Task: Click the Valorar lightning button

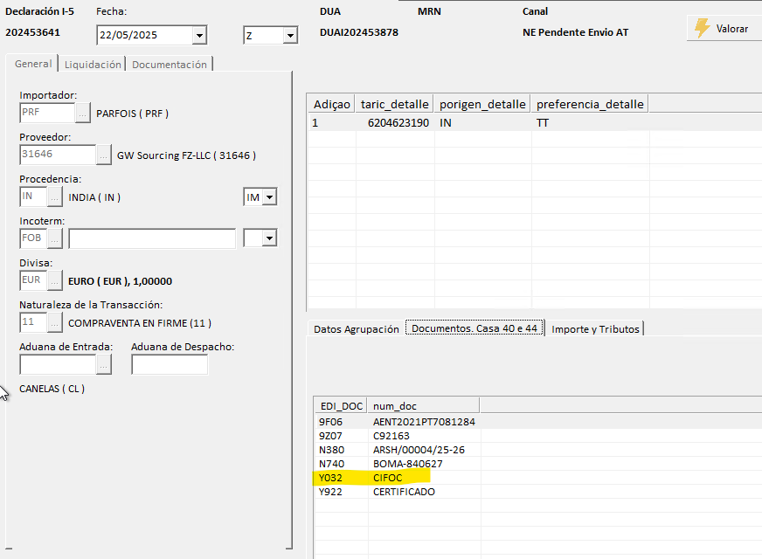Action: (724, 28)
